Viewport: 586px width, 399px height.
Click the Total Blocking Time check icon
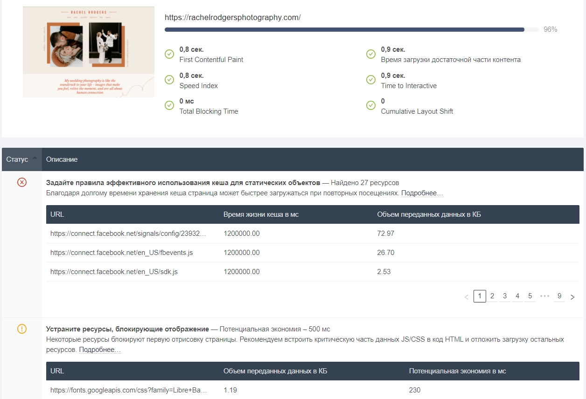tap(169, 106)
